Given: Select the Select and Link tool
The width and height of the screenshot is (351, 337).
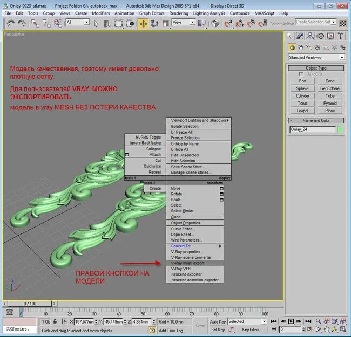Looking at the screenshot, I should coord(35,23).
